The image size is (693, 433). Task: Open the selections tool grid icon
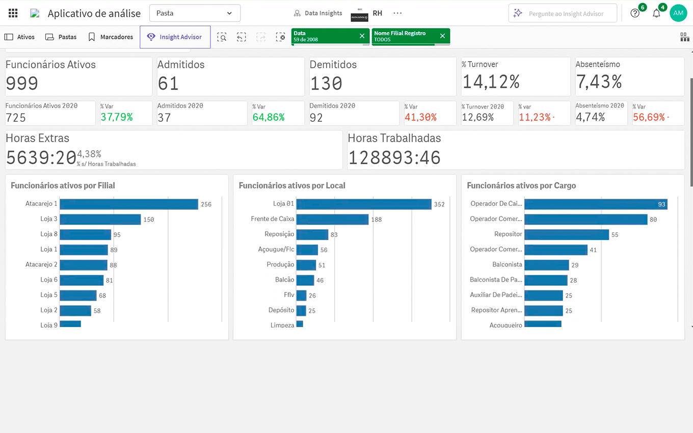click(684, 37)
